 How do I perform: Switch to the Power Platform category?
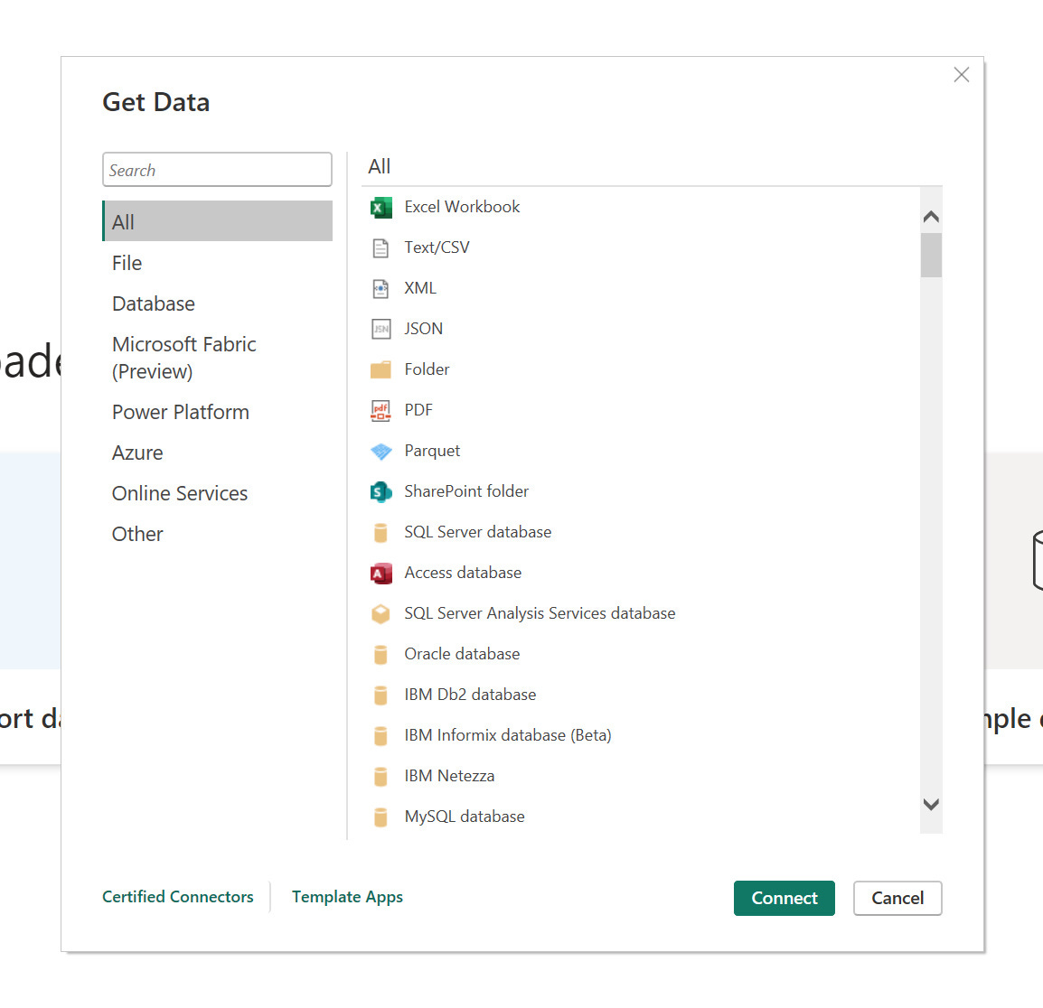218,412
